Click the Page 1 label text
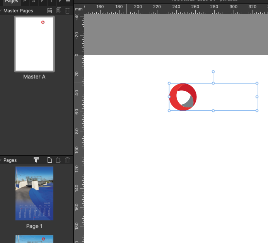The image size is (268, 243). point(34,226)
